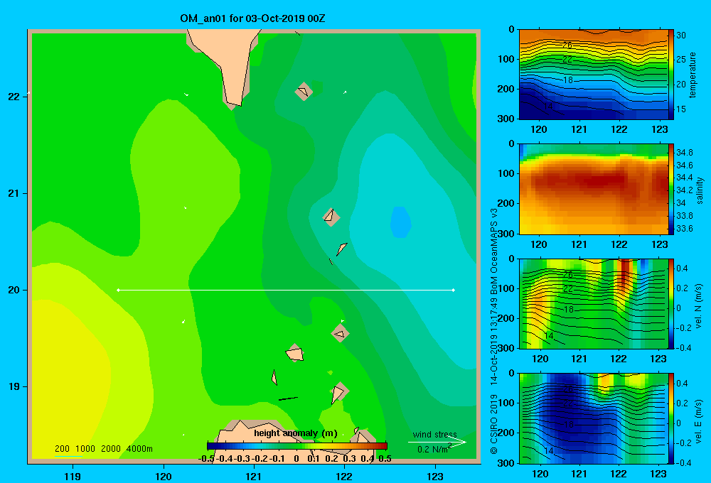Click the longitude 123 label below the main map
The height and width of the screenshot is (483, 711).
click(x=435, y=476)
